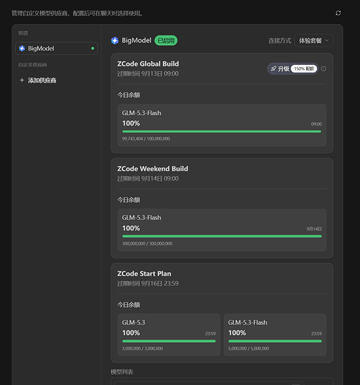Click the ZCode Weekend Build plan title
360x385 pixels.
pyautogui.click(x=153, y=169)
